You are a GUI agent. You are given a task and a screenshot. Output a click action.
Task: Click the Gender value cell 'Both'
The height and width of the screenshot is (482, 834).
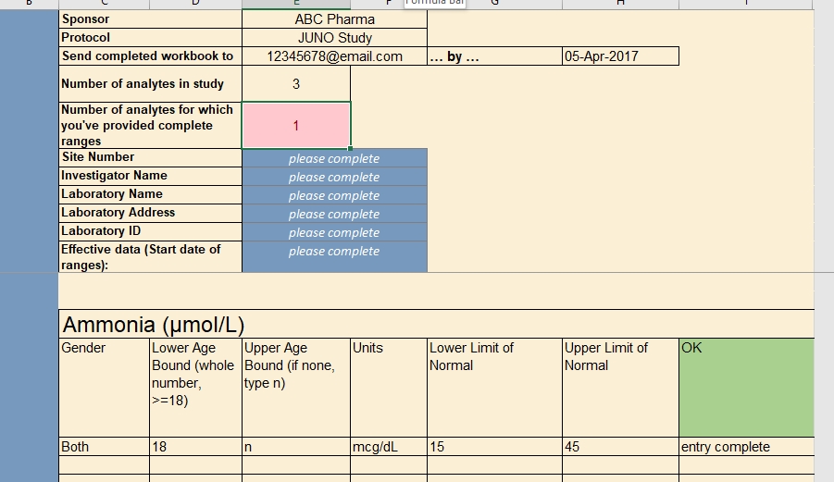pyautogui.click(x=104, y=447)
